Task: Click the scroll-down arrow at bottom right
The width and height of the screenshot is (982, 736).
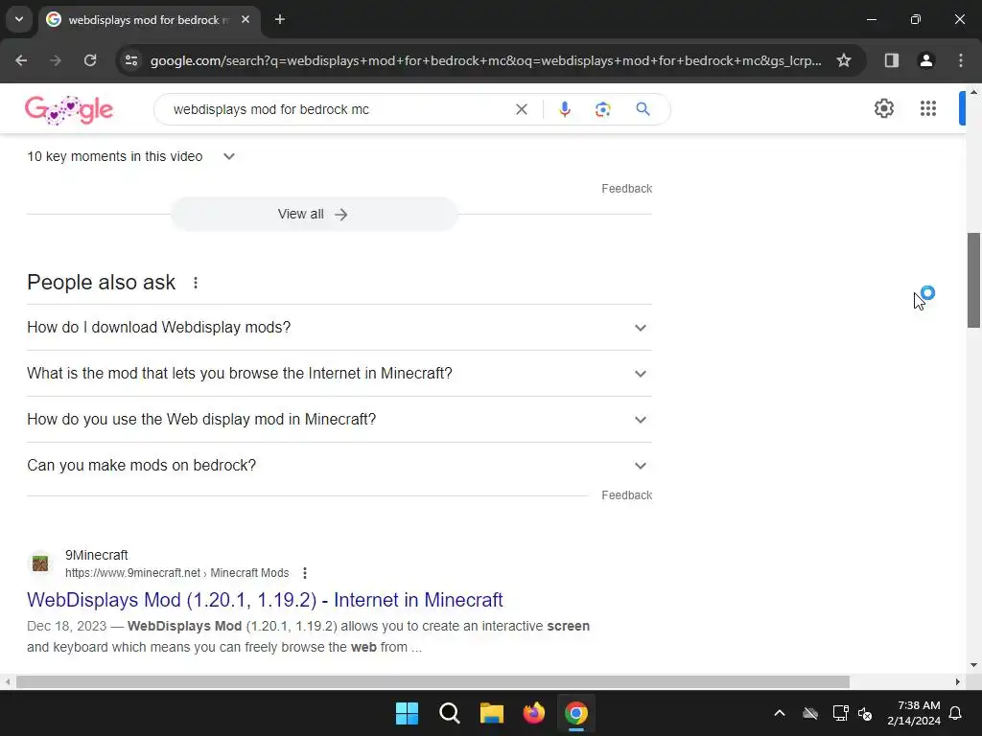Action: 973,665
